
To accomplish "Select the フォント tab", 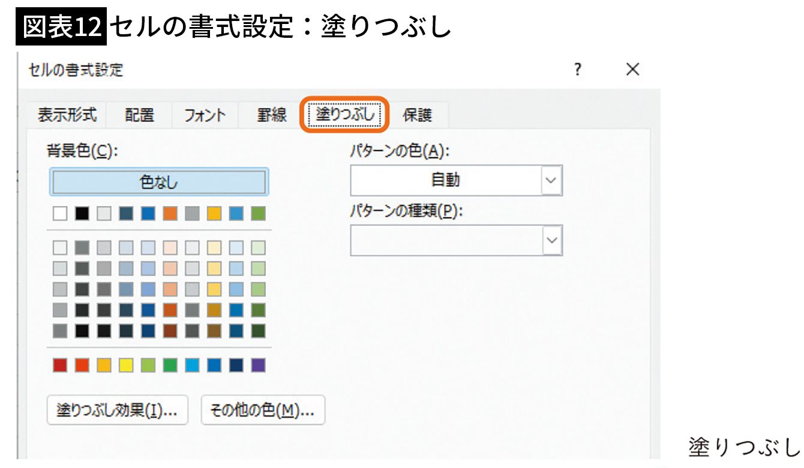I will pyautogui.click(x=205, y=115).
